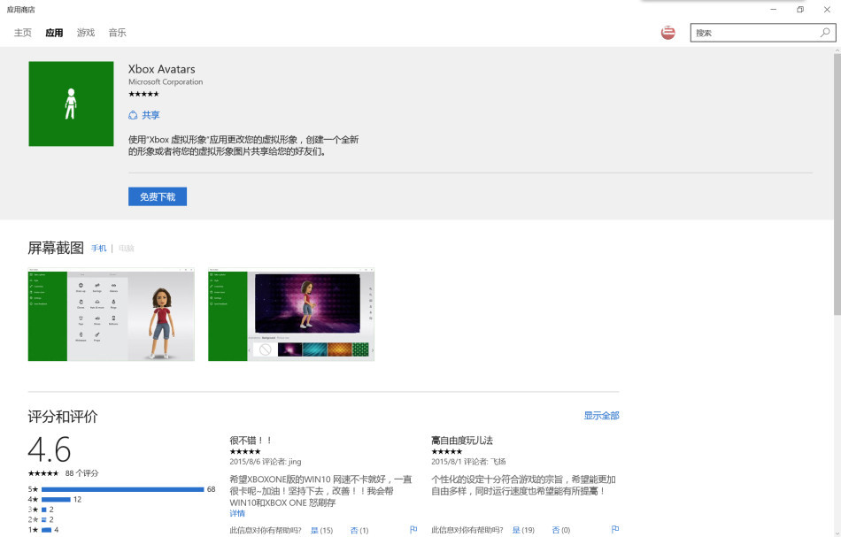Viewport: 841px width, 537px height.
Task: Open the 游戏 tab
Action: tap(86, 33)
